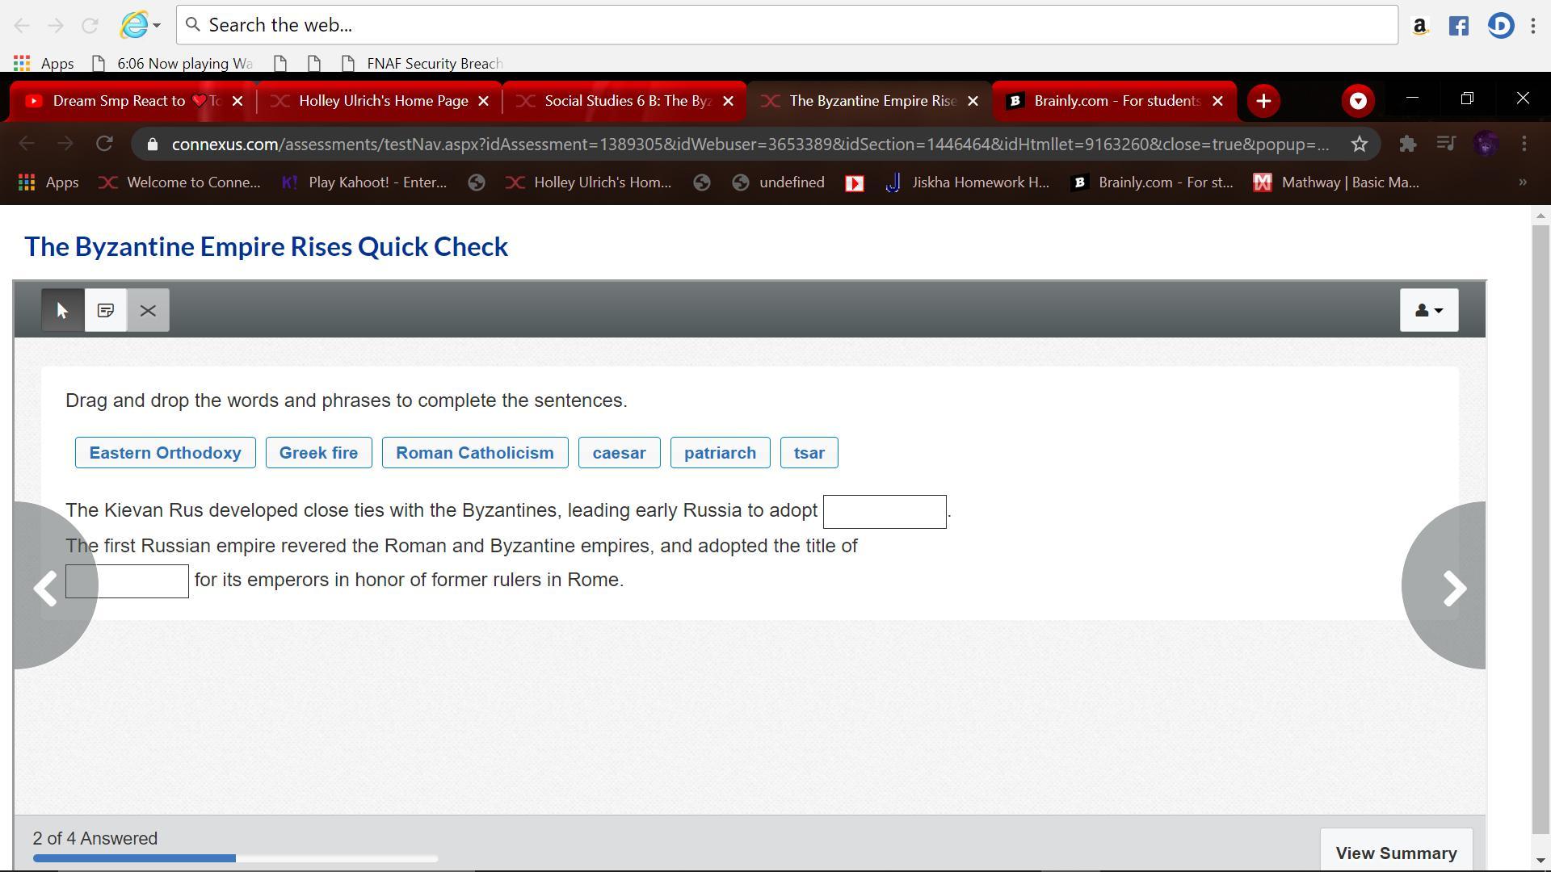Image resolution: width=1551 pixels, height=872 pixels.
Task: Click the Eastern Orthodoxy word tile
Action: 165,453
